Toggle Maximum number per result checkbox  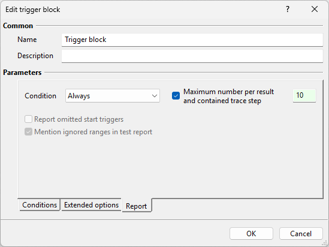click(176, 96)
